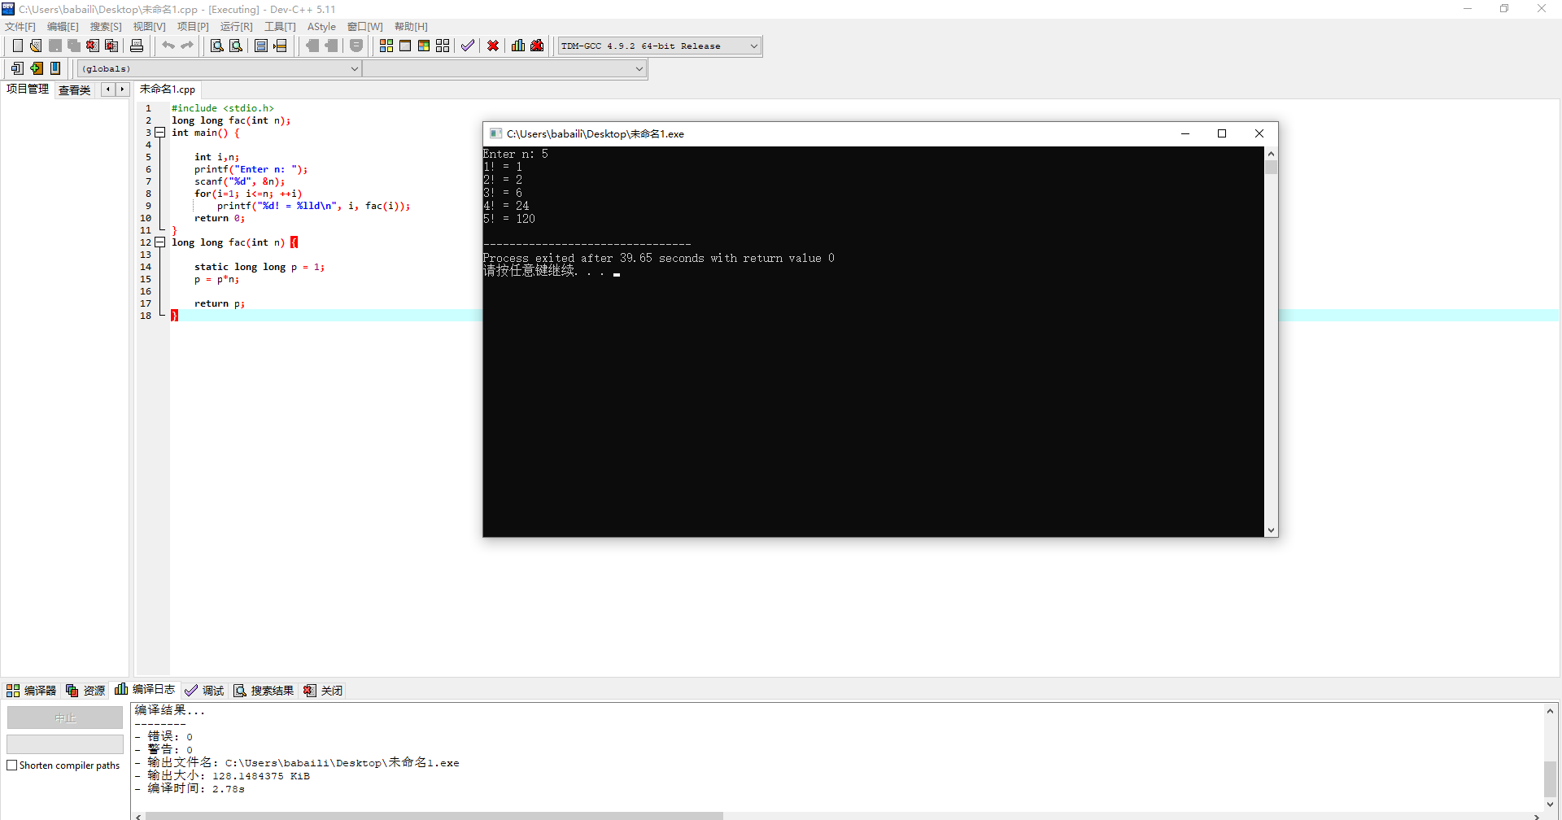Click the first icon left of green plus
Image resolution: width=1562 pixels, height=820 pixels.
point(17,68)
